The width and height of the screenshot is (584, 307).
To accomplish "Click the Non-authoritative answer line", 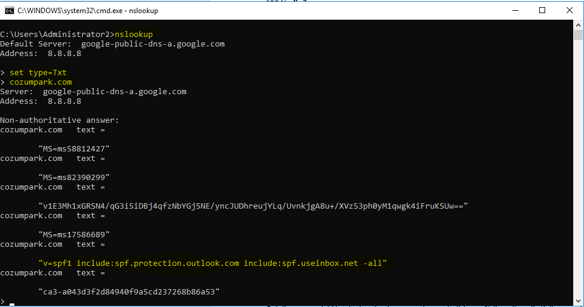I will point(60,120).
